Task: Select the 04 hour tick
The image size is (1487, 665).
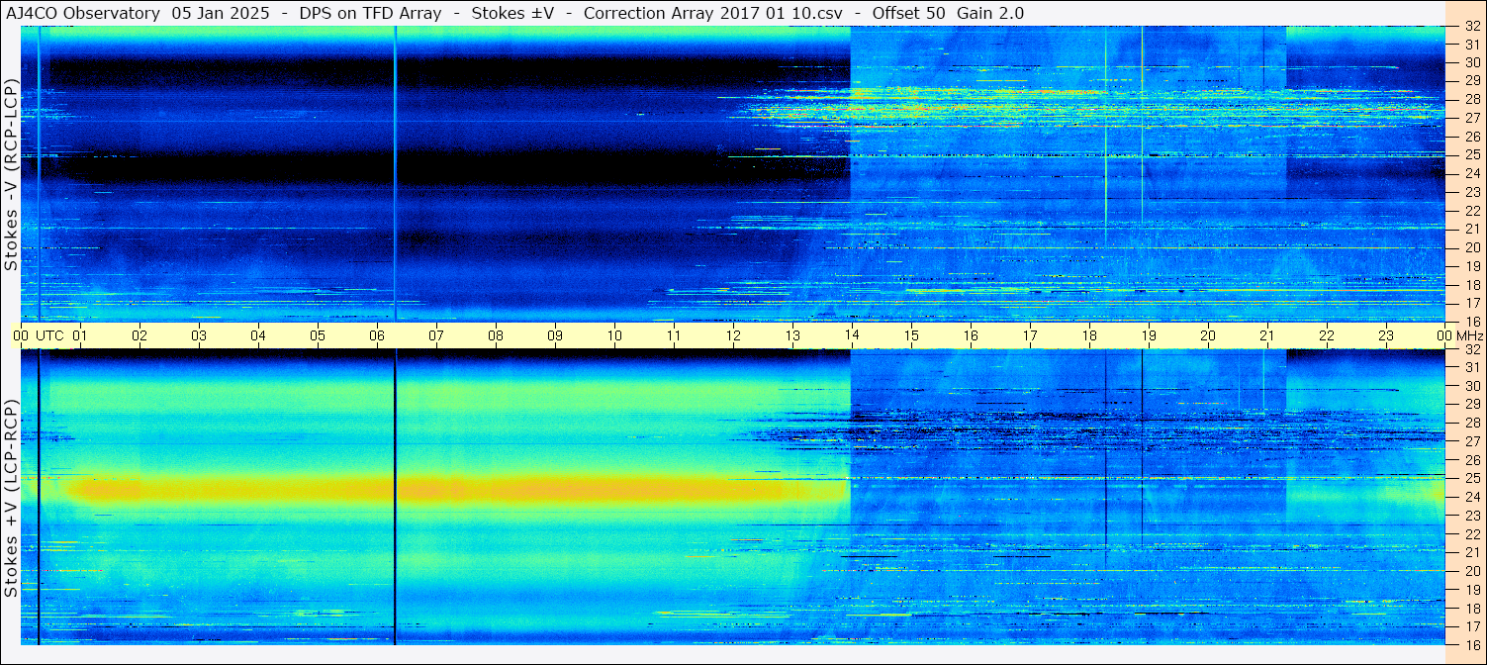Action: pyautogui.click(x=258, y=335)
